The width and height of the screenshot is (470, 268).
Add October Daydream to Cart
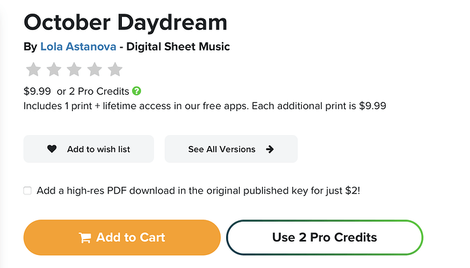122,237
